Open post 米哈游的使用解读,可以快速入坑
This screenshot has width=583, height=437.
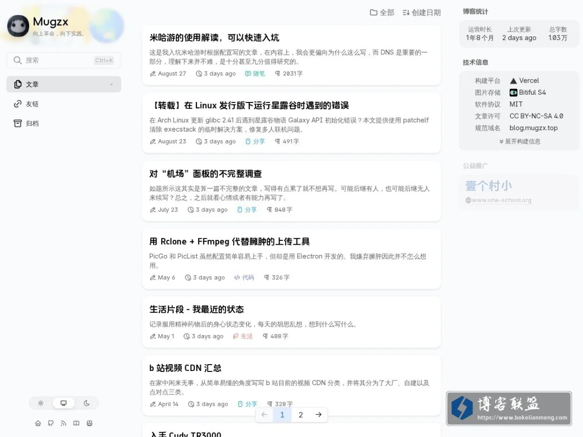(x=214, y=38)
